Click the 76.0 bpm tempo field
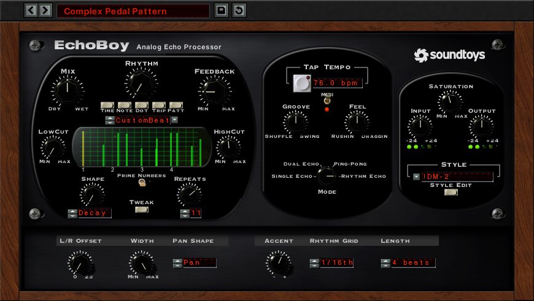 (x=338, y=82)
